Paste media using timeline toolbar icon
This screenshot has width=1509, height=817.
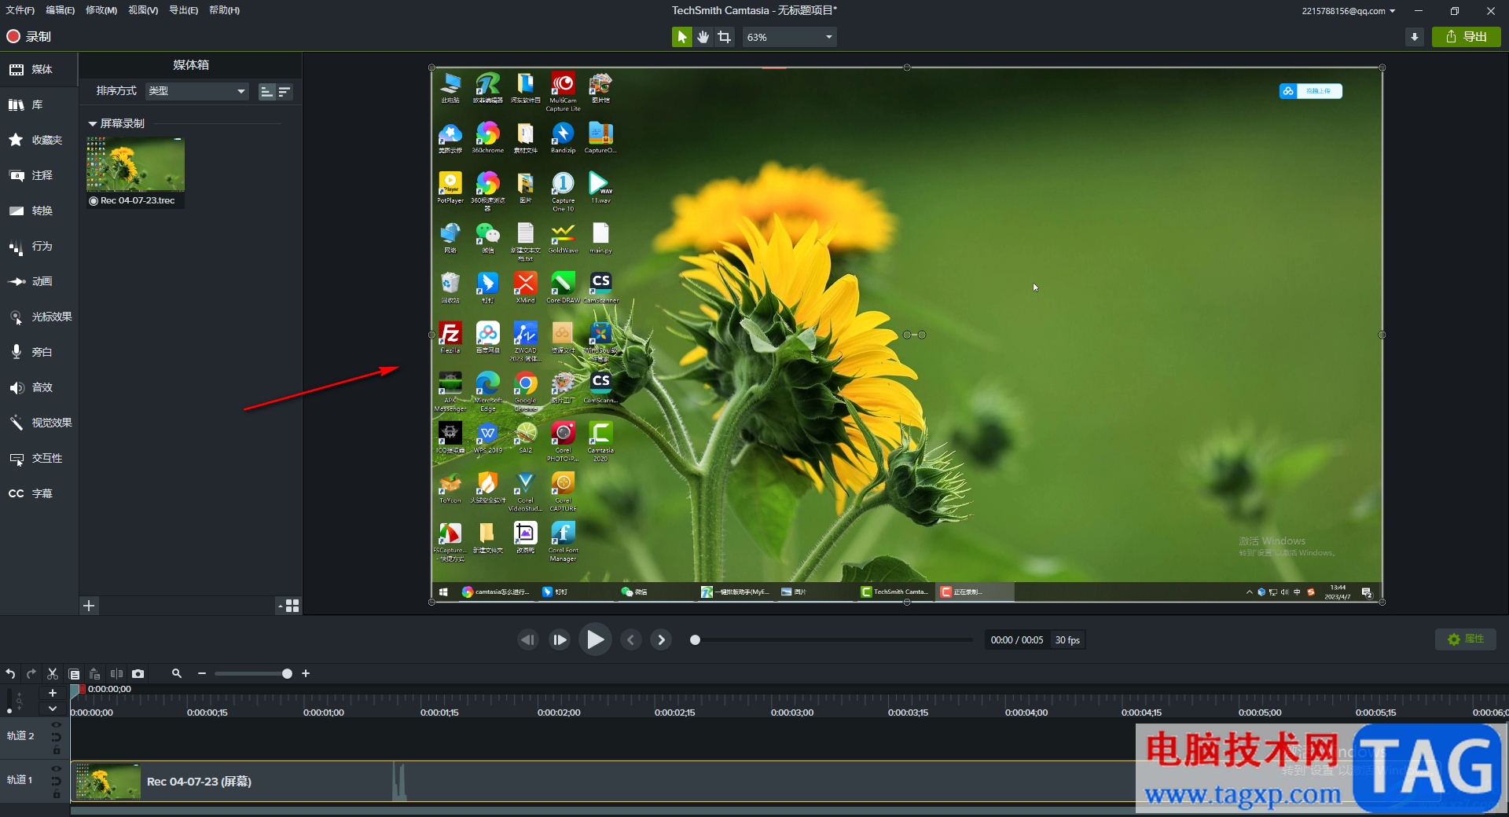[x=95, y=673]
